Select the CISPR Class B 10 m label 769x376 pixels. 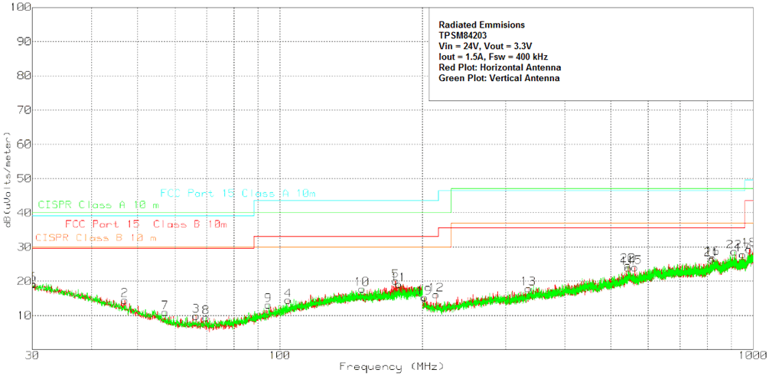95,237
